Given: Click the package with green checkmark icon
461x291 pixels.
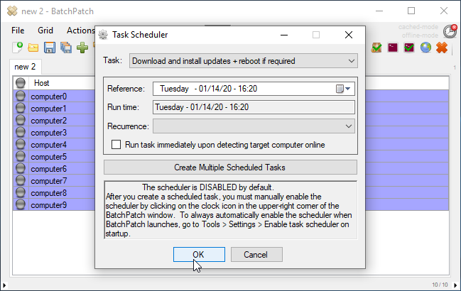Looking at the screenshot, I should (x=376, y=48).
